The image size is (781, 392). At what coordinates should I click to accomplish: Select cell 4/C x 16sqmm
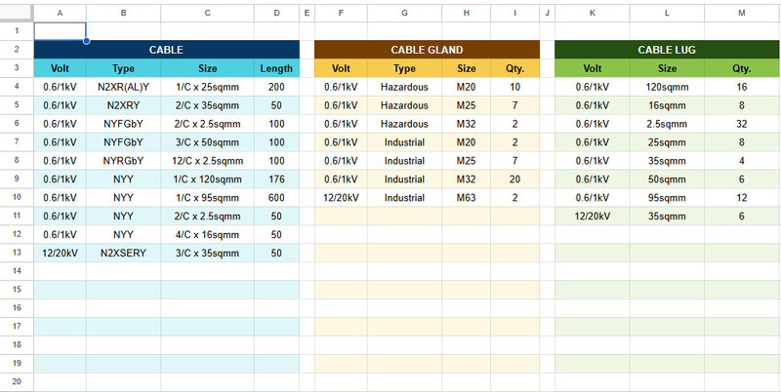click(x=207, y=234)
